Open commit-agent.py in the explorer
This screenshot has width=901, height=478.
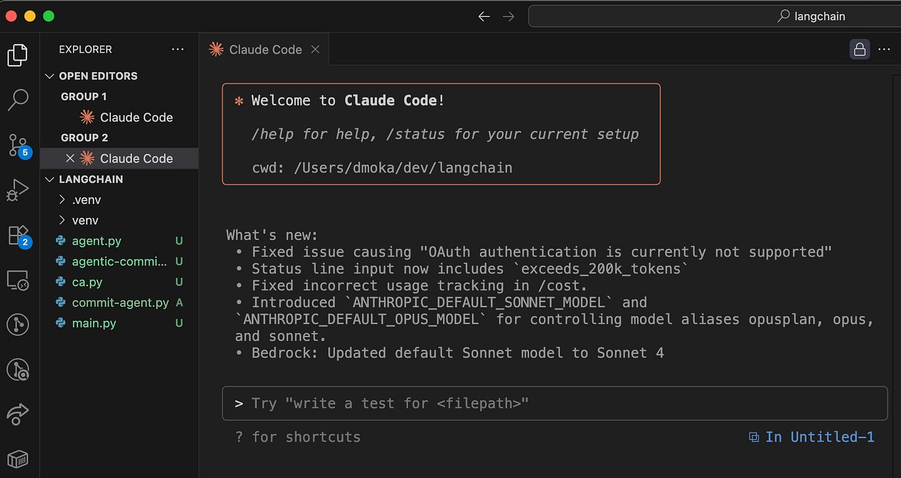click(x=120, y=303)
